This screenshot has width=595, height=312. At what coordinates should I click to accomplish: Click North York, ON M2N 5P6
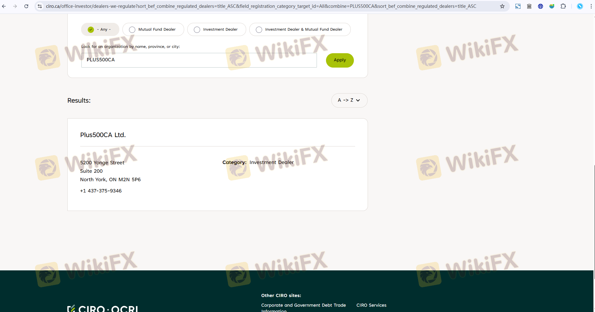coord(111,180)
